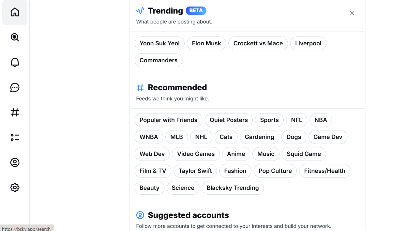The height and width of the screenshot is (231, 408).
Task: Open the "Blacksky Trending" feed
Action: (233, 188)
